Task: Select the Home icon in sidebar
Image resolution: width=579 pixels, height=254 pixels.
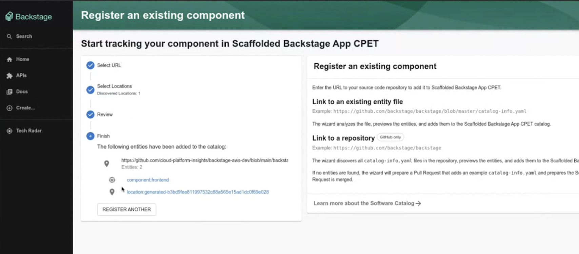Action: (x=9, y=59)
